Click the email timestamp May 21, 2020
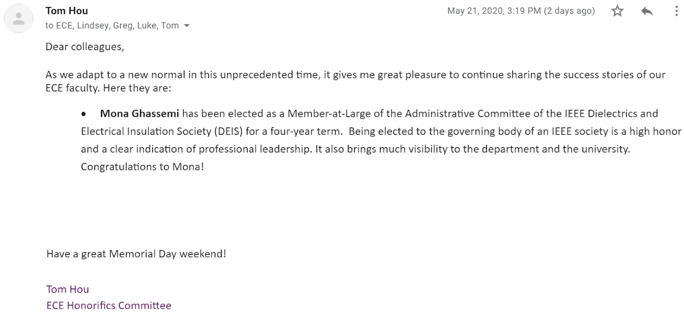 tap(476, 11)
